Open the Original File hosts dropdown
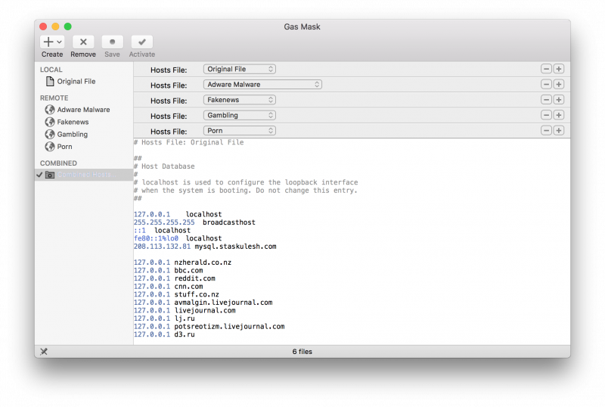The image size is (605, 407). coord(239,69)
